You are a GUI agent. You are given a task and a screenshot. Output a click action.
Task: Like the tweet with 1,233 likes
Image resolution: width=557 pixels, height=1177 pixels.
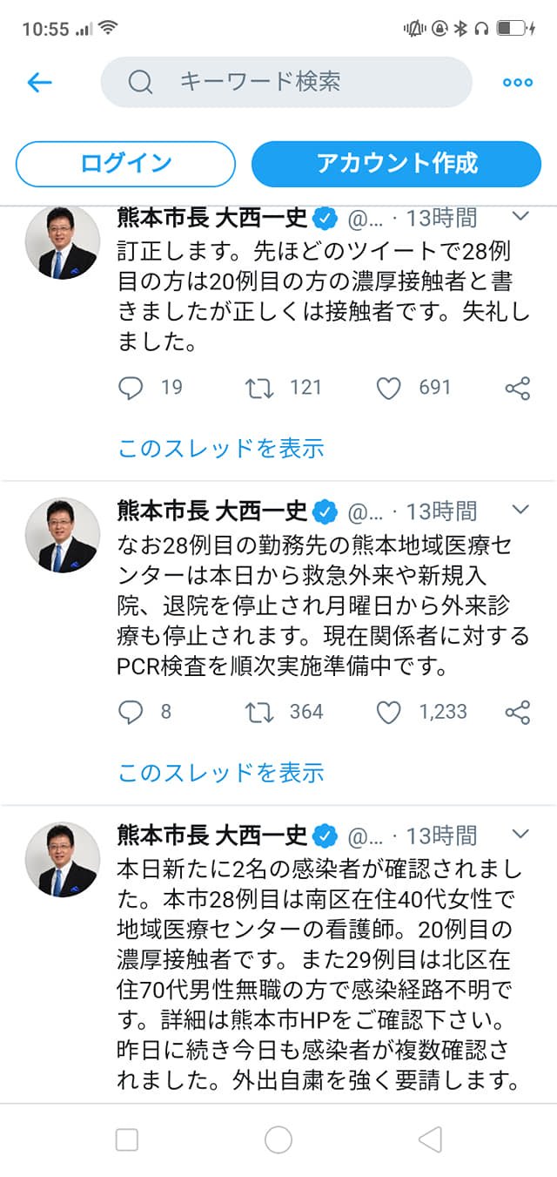coord(388,712)
